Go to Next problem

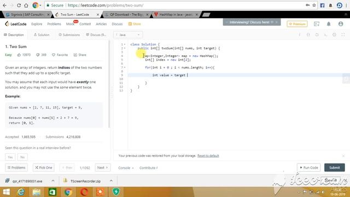tap(103, 167)
